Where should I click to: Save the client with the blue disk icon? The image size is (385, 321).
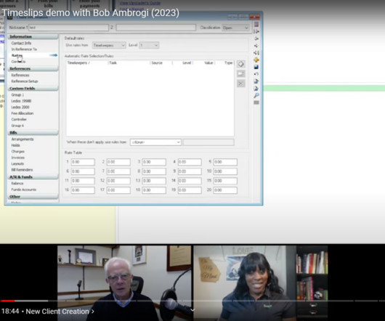[256, 67]
